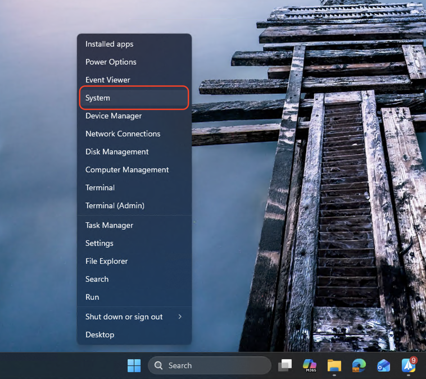This screenshot has width=426, height=379.
Task: Launch Event Viewer from the menu
Action: (x=134, y=80)
